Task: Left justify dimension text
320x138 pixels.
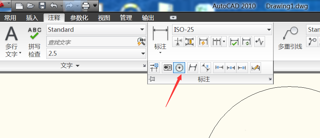Action: click(x=219, y=68)
